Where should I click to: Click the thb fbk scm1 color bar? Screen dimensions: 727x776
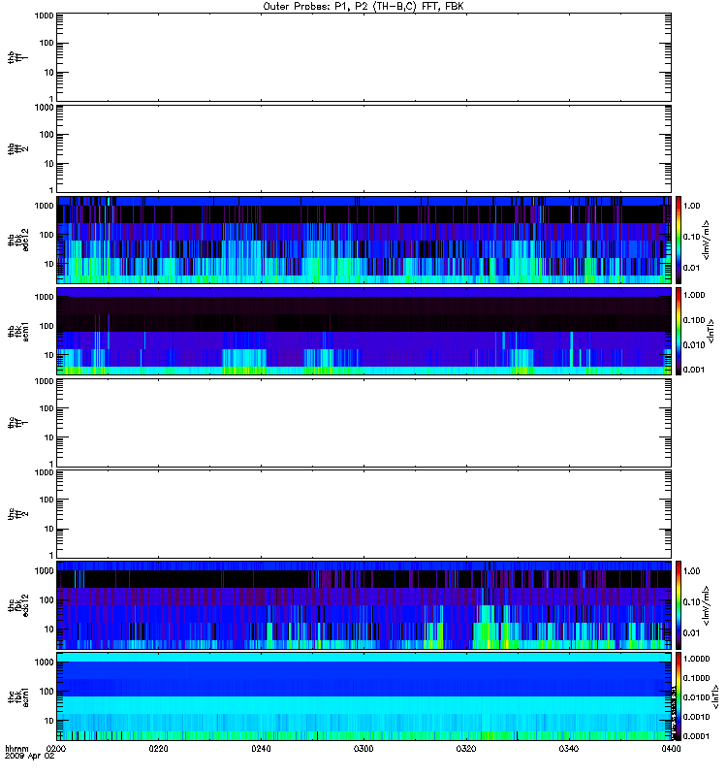(679, 331)
